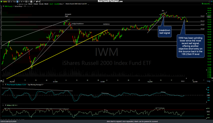
Task: Click the 'IWM Hourly' plot label
Action: [x=8, y=6]
